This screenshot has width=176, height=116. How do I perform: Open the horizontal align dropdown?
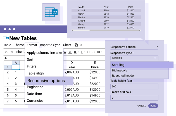coord(77,52)
